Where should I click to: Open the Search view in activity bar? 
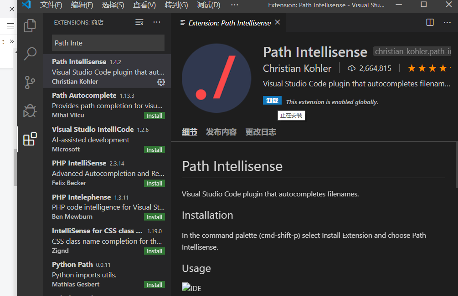30,54
